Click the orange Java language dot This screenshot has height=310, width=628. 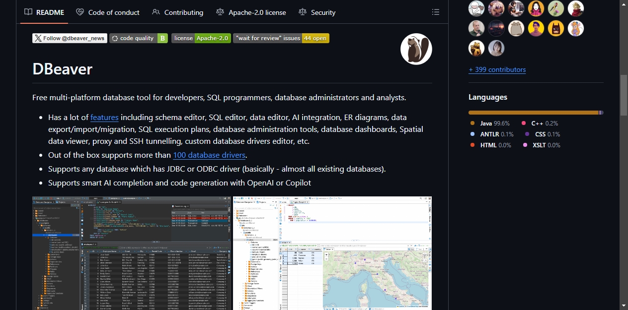[472, 123]
